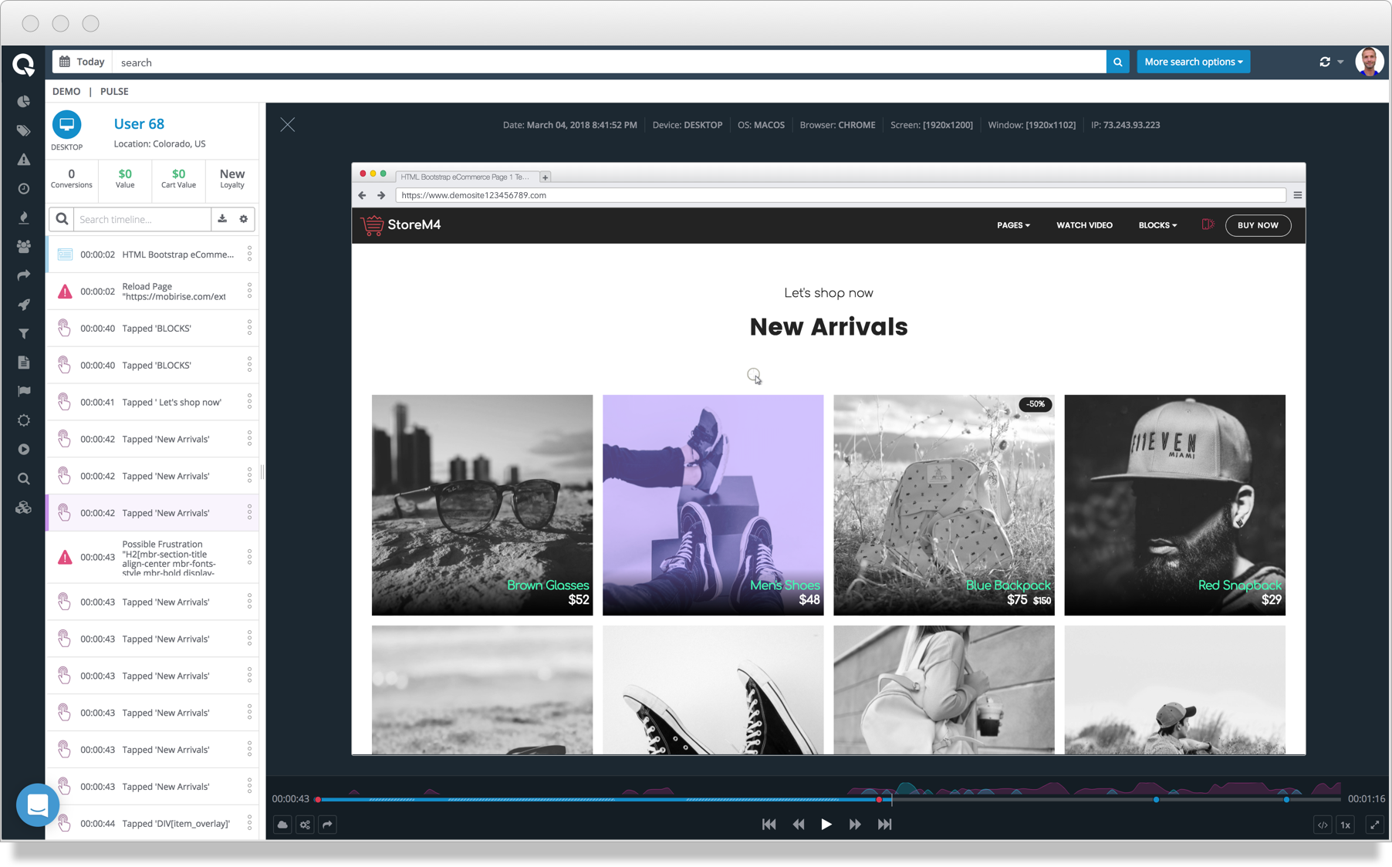The image size is (1392, 867).
Task: Open the warning alerts icon in left sidebar
Action: pyautogui.click(x=24, y=160)
